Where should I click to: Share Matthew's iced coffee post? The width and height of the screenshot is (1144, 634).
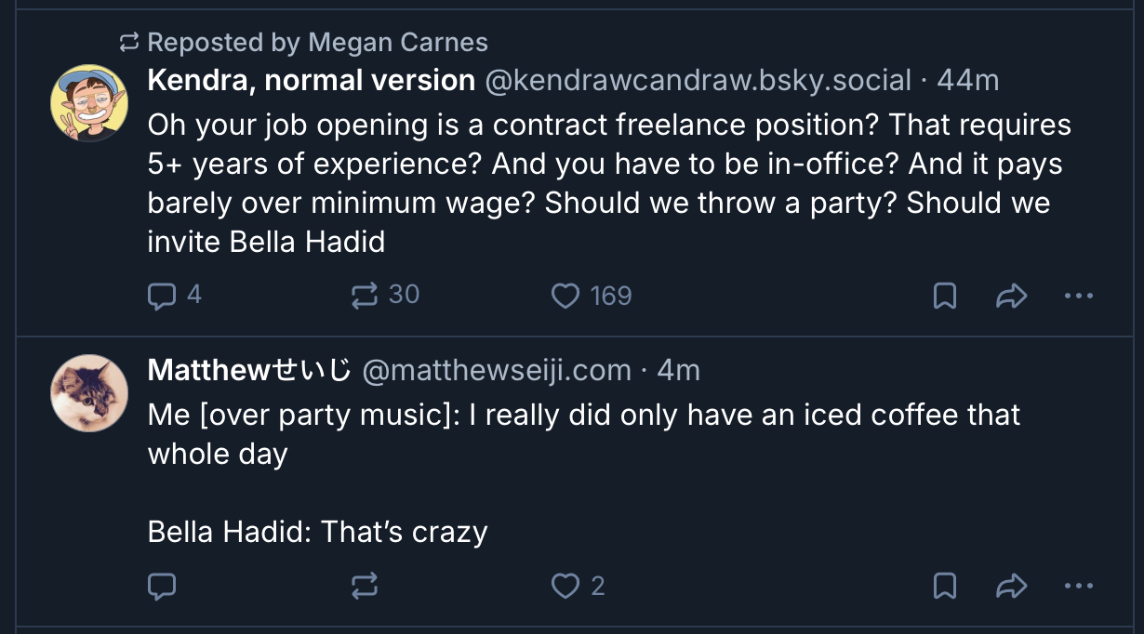[1011, 586]
